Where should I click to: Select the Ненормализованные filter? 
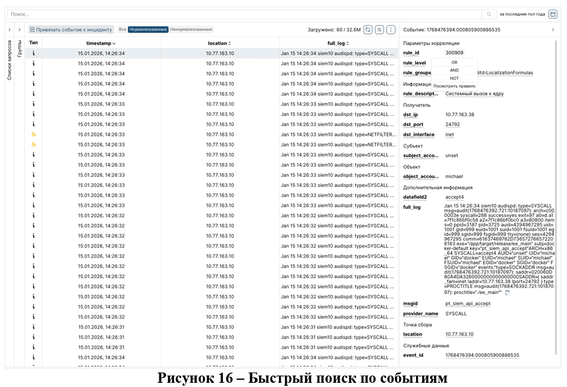point(191,30)
